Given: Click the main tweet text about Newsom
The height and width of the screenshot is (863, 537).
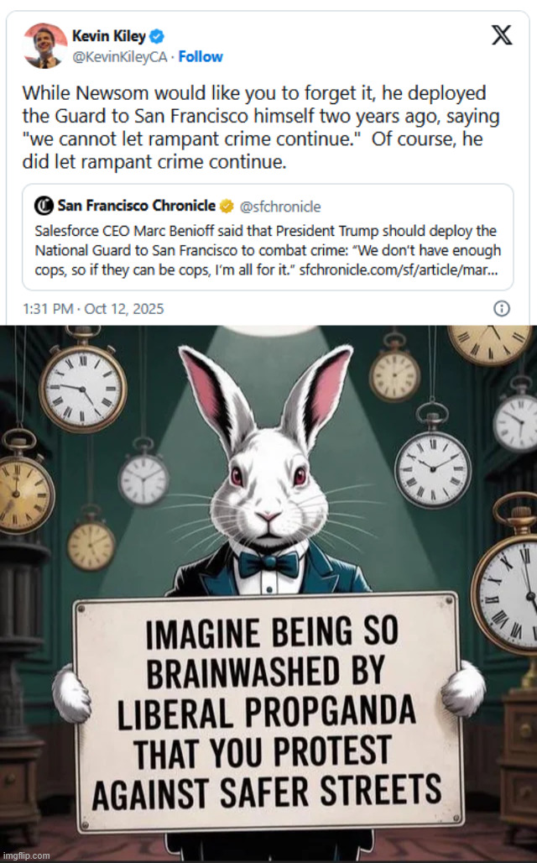Looking at the screenshot, I should point(260,128).
